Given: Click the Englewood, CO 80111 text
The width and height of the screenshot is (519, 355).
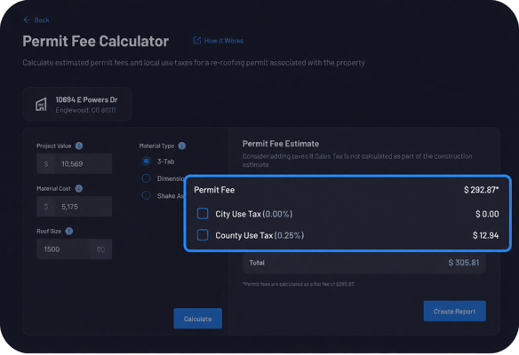Looking at the screenshot, I should [x=85, y=110].
